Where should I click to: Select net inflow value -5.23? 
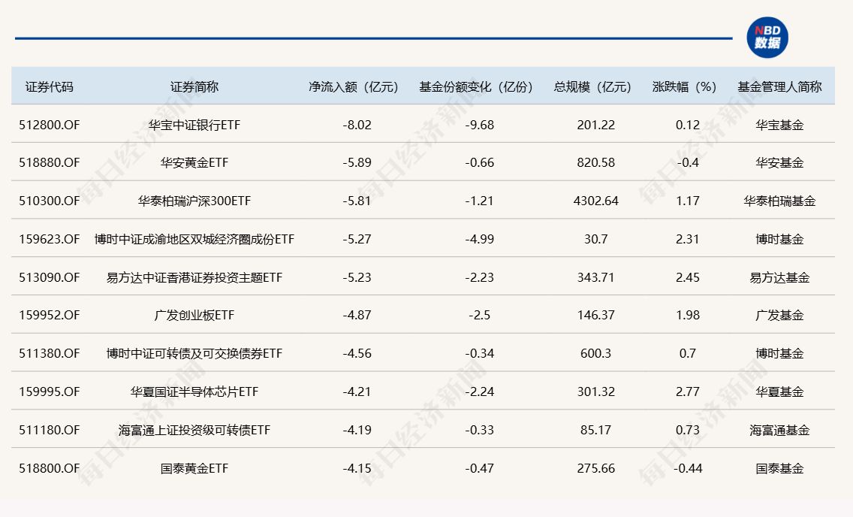(357, 277)
